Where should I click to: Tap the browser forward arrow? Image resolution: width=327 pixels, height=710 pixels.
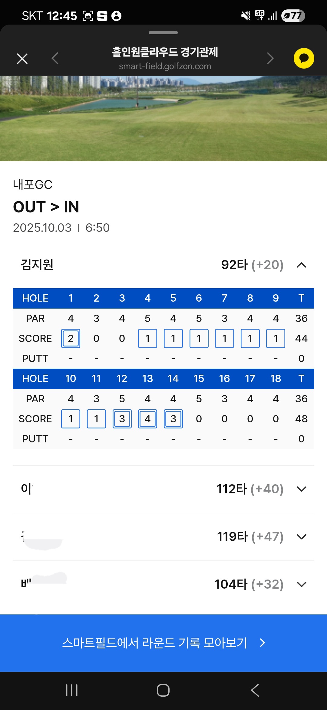click(x=270, y=59)
